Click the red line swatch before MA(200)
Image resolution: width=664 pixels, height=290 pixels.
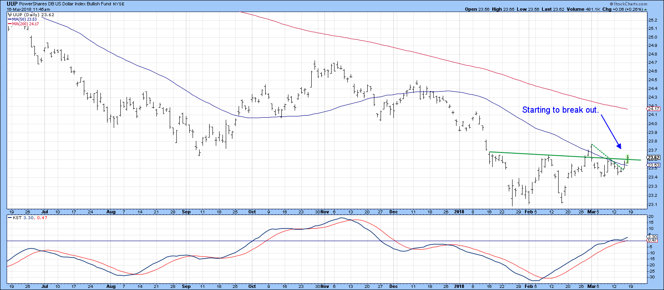[10, 24]
